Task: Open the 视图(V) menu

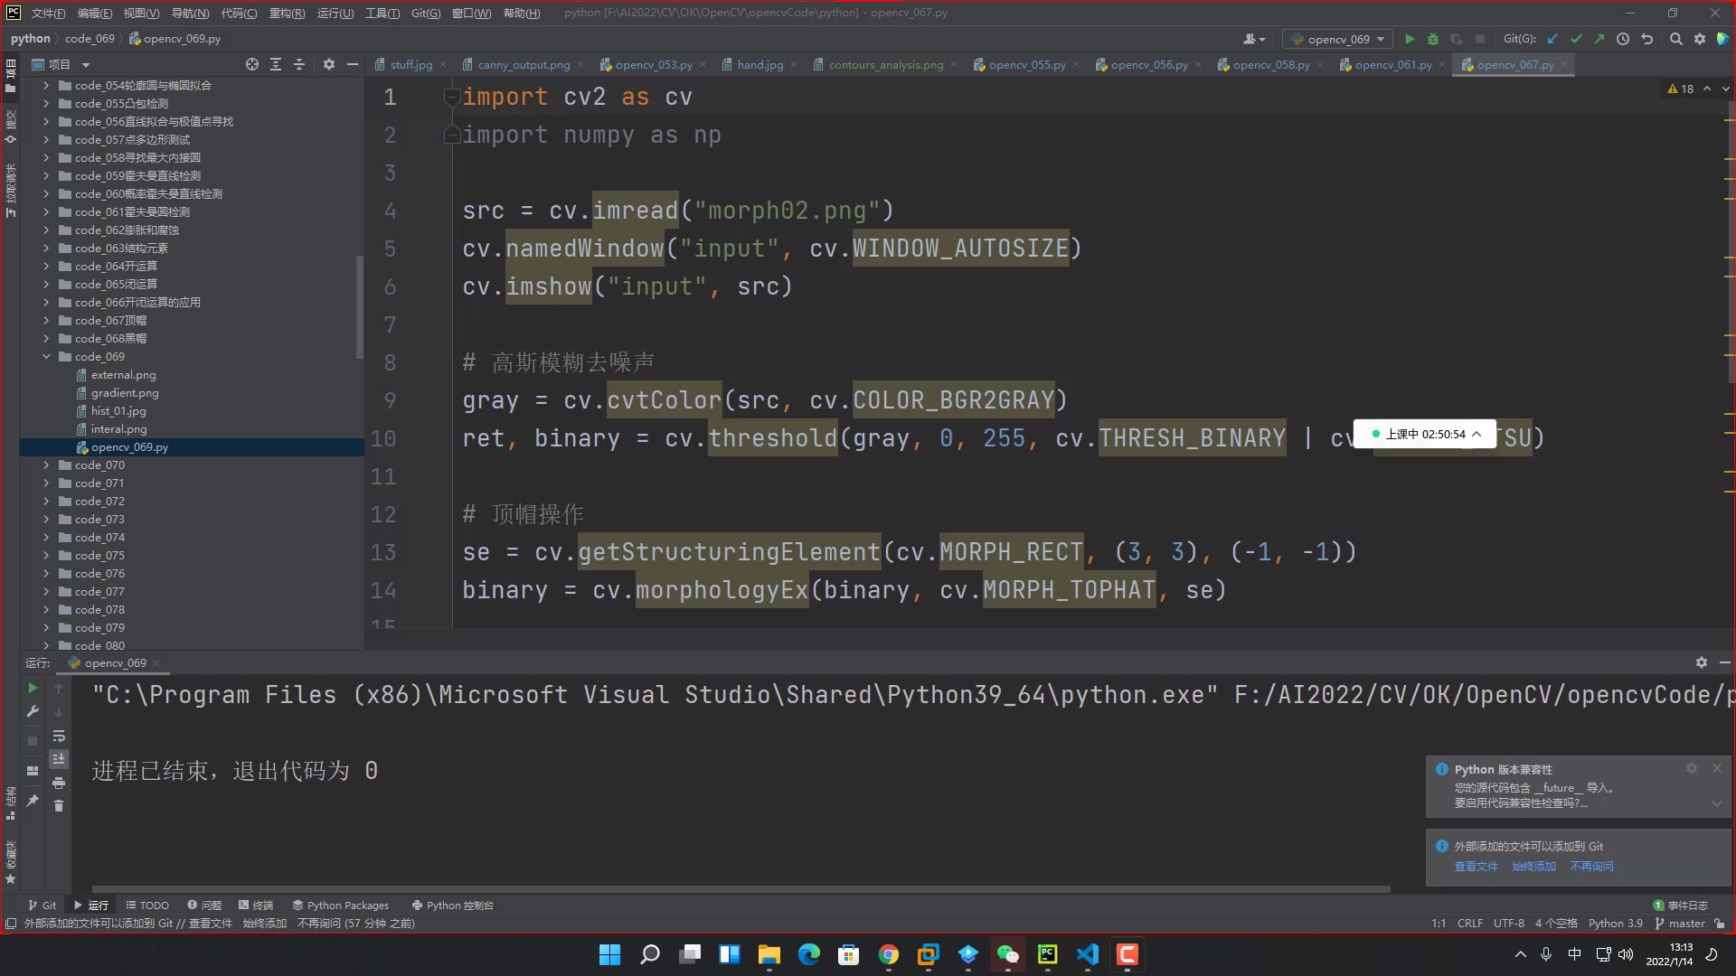Action: 142,13
